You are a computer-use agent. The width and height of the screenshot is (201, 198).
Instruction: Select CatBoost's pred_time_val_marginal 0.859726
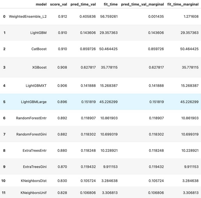tap(156, 49)
